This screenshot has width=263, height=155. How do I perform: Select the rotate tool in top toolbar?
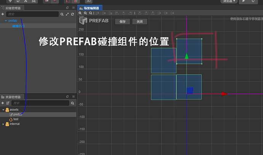(x=18, y=1)
